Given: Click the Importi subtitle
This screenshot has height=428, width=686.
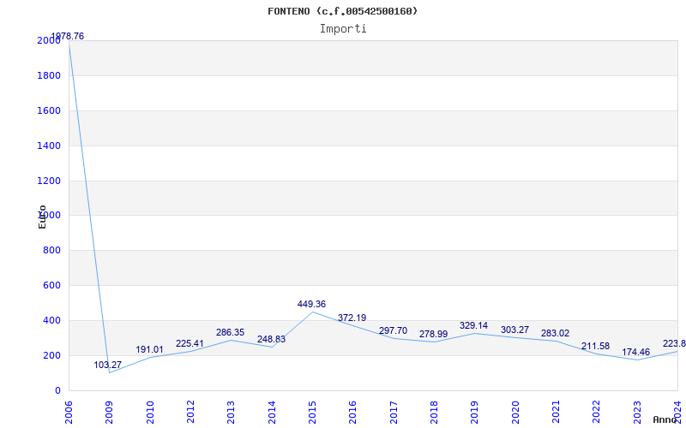Looking at the screenshot, I should [343, 29].
